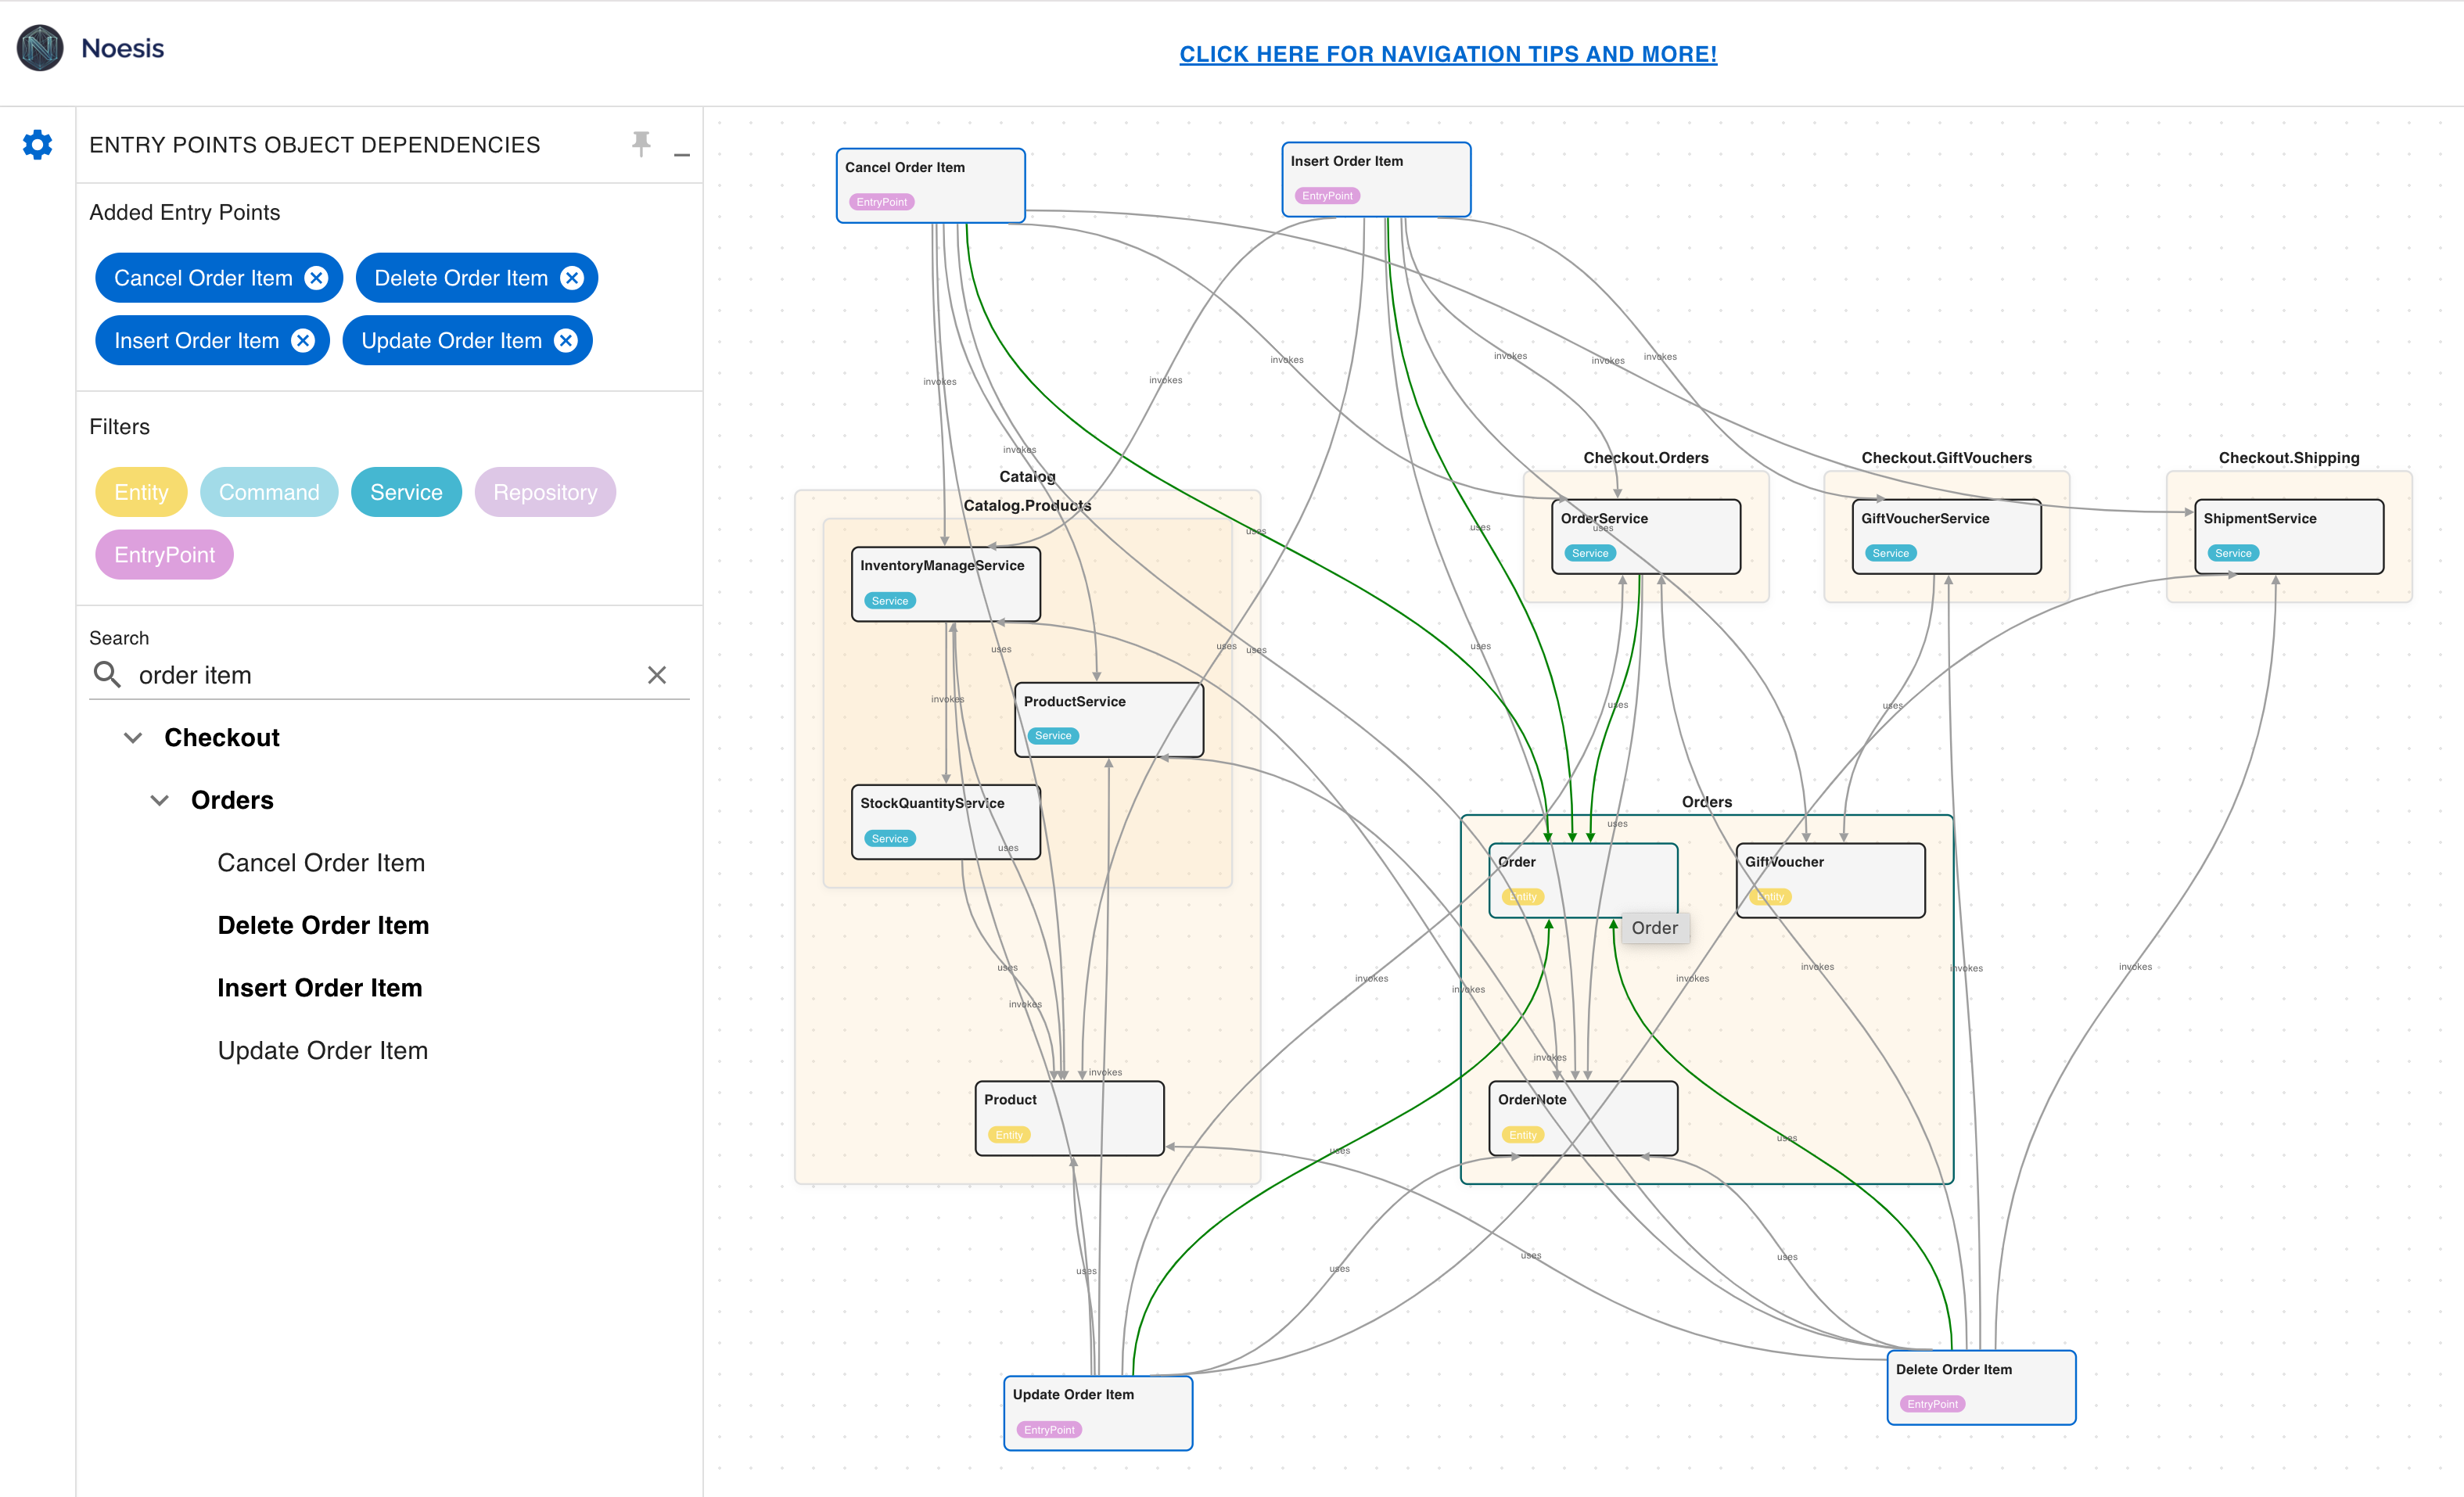
Task: Click the Noesis logo icon
Action: coord(40,48)
